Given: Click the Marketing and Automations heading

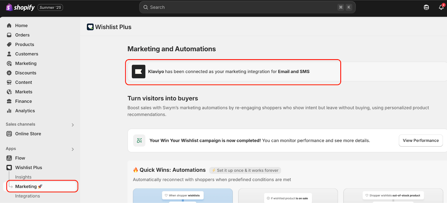Looking at the screenshot, I should [x=172, y=49].
